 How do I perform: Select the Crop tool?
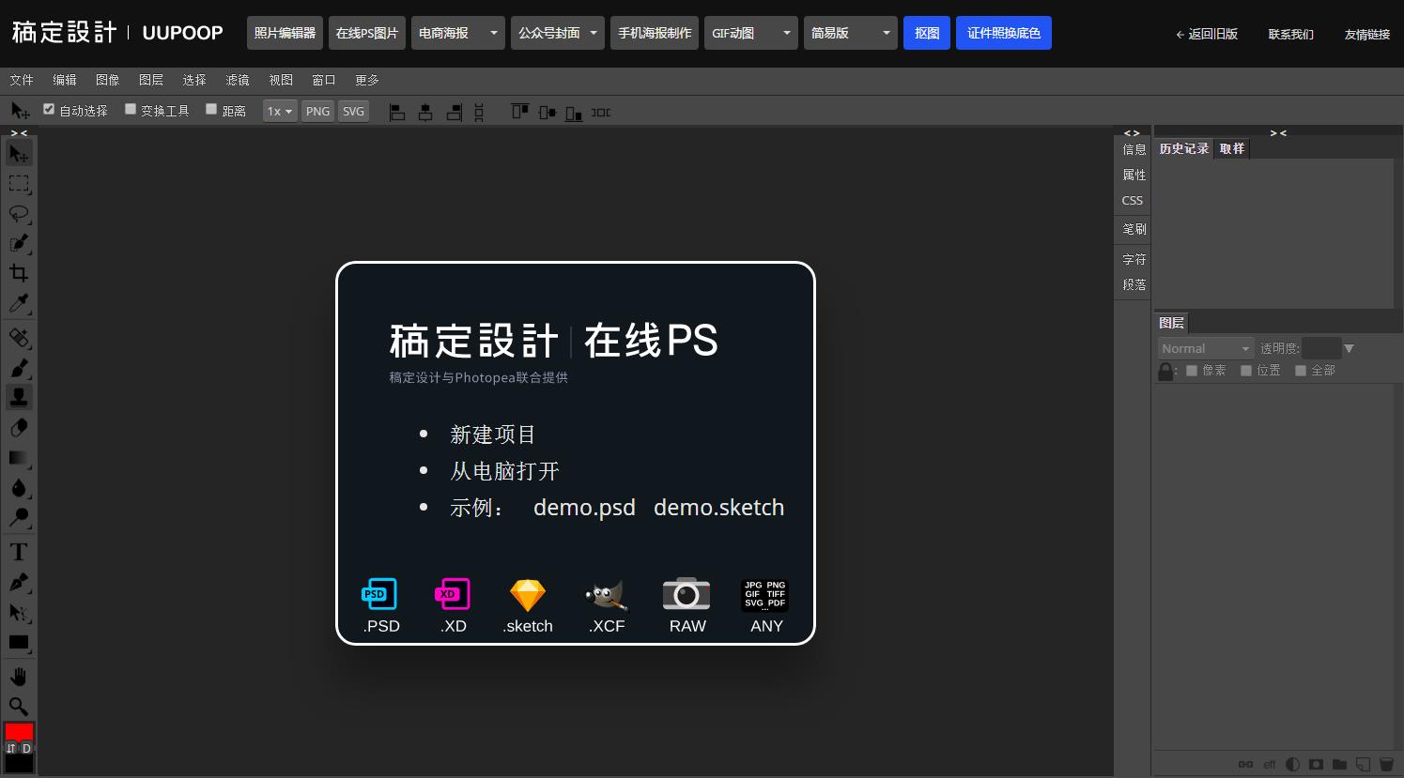point(19,273)
